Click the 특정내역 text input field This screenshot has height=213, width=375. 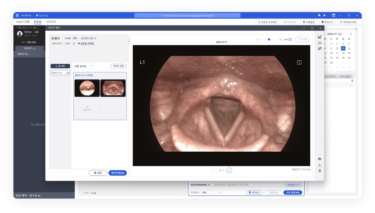[x=248, y=185]
